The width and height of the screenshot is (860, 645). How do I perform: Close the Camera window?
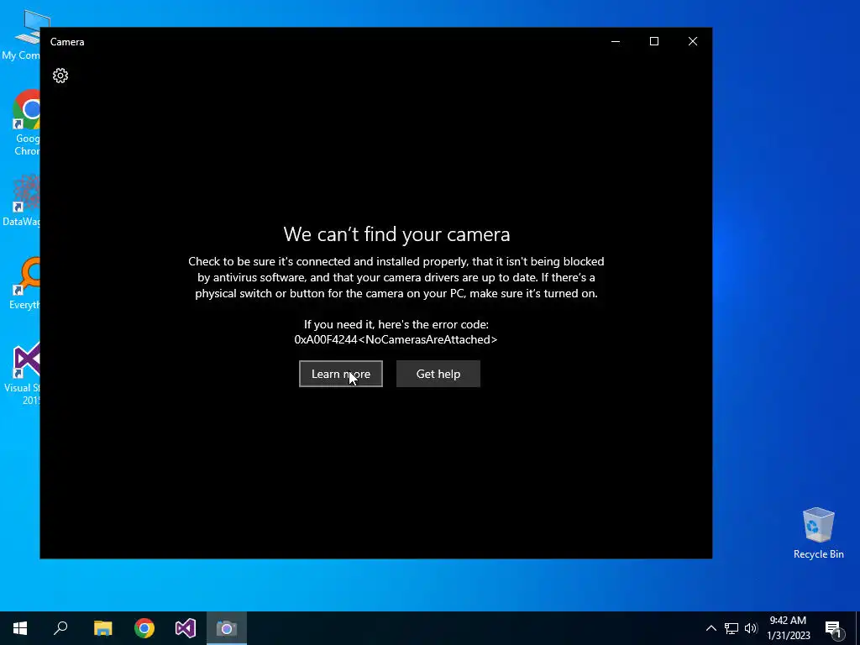pos(693,42)
